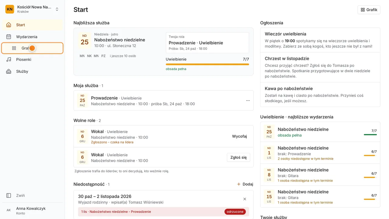The width and height of the screenshot is (389, 219).
Task: Click the KN organization logo
Action: click(10, 9)
